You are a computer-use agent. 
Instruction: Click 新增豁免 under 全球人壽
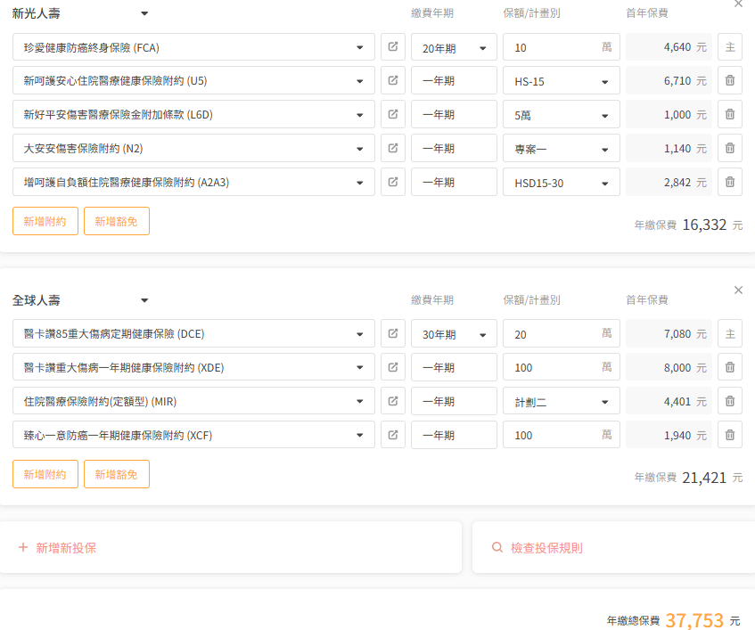(117, 475)
